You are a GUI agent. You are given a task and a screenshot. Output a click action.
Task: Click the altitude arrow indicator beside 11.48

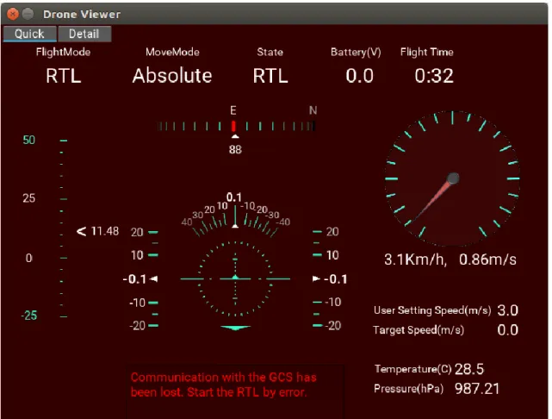pos(81,231)
